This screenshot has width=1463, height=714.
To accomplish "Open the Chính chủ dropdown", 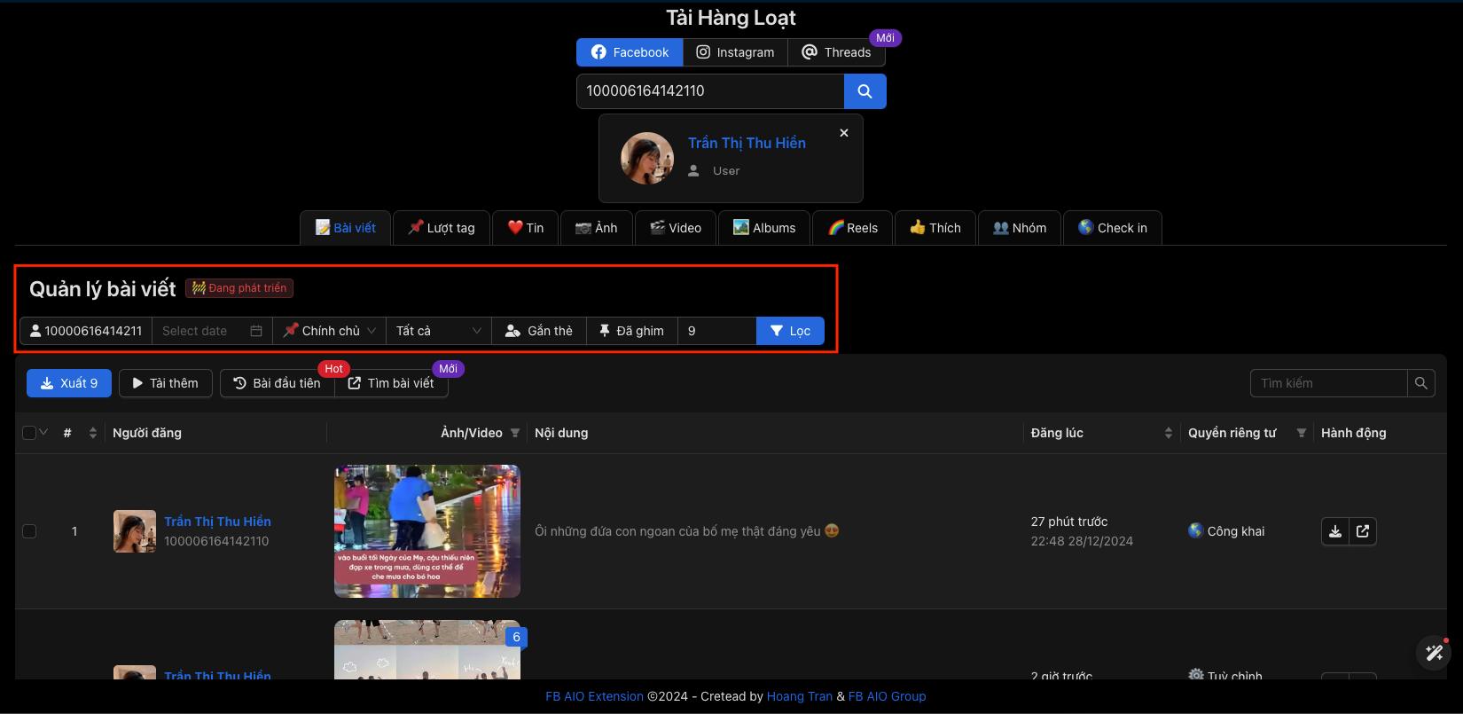I will tap(330, 331).
